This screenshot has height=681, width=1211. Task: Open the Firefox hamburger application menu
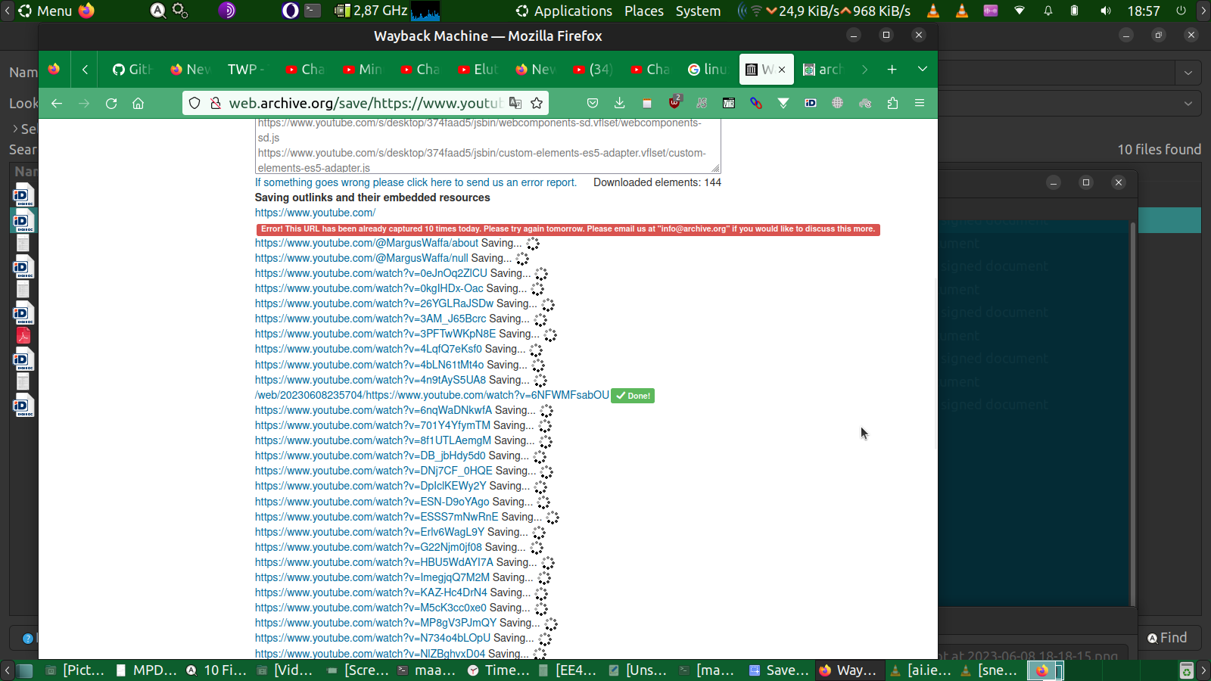920,103
